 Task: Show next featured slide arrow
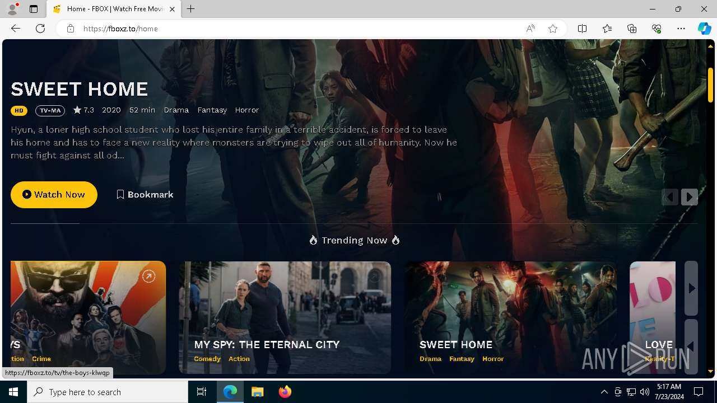point(690,197)
